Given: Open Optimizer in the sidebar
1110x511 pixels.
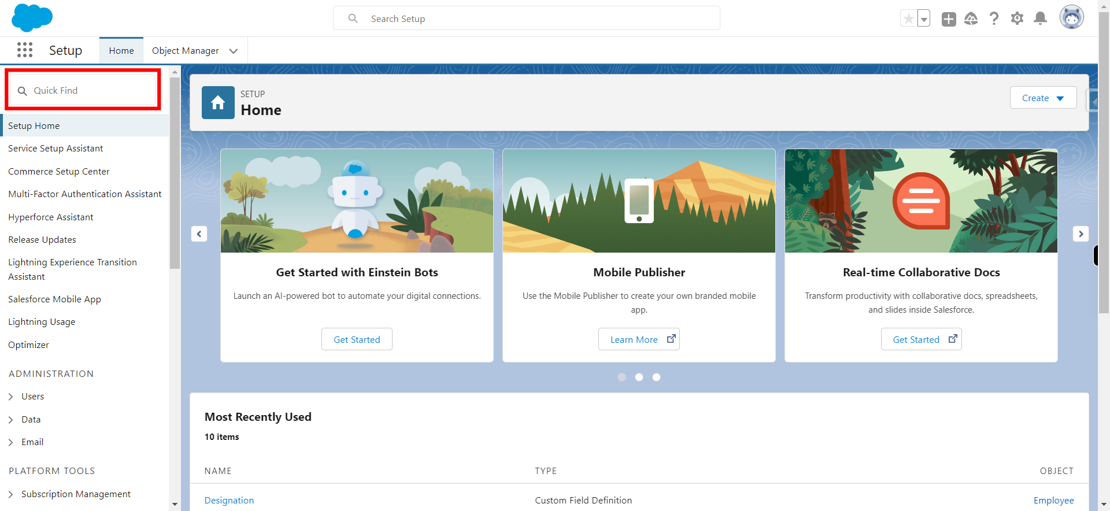Looking at the screenshot, I should [28, 345].
